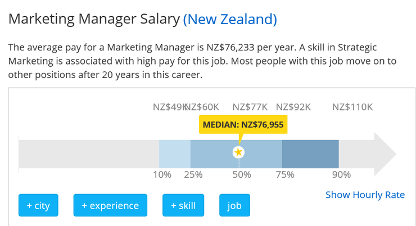Click the NZ$60K label

(202, 107)
